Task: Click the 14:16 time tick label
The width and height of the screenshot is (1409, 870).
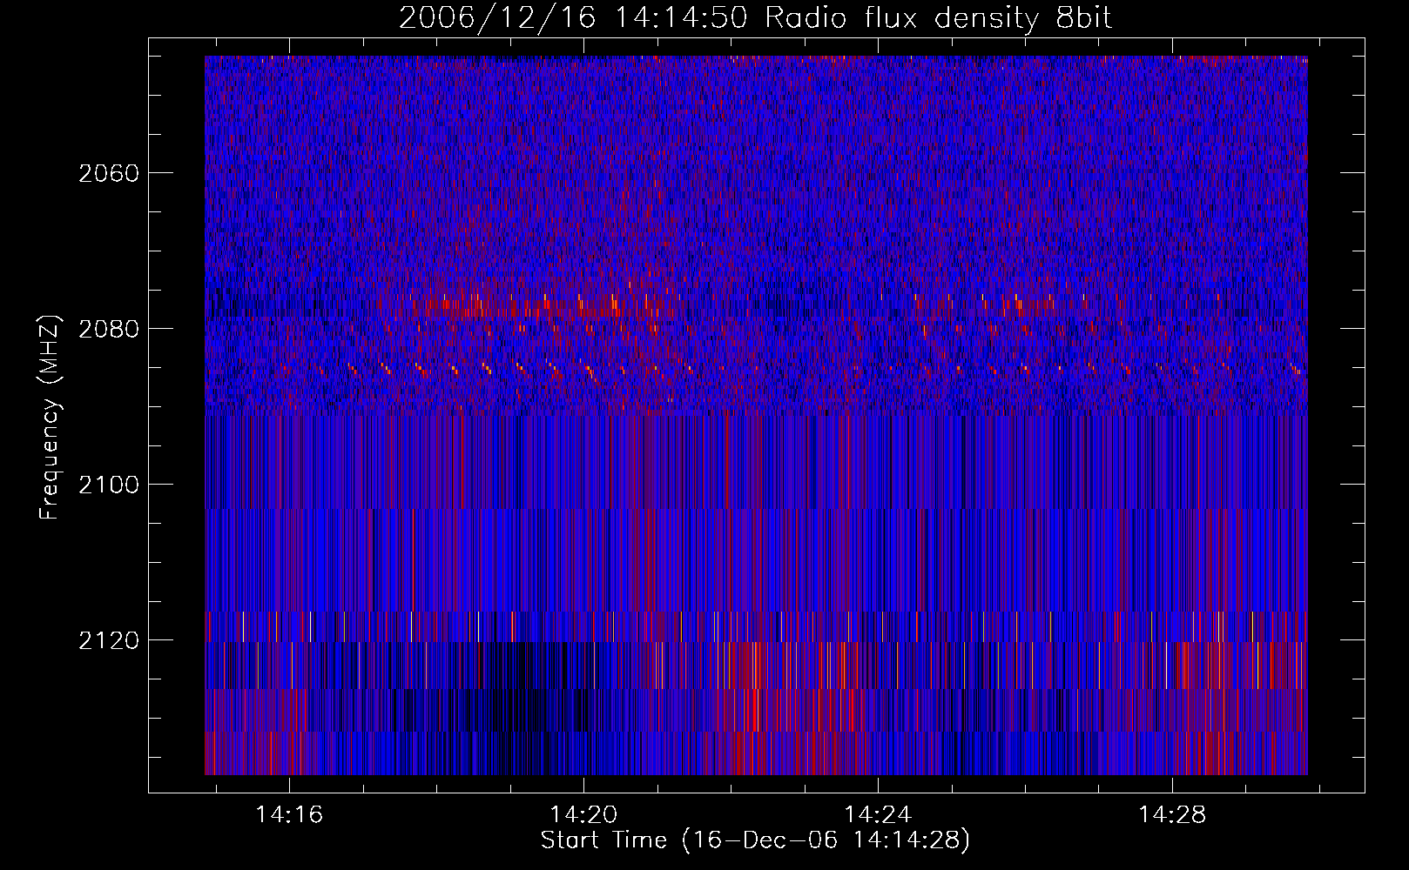Action: point(289,814)
